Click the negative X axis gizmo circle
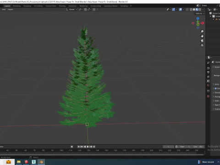The height and width of the screenshot is (165, 220). point(193,23)
